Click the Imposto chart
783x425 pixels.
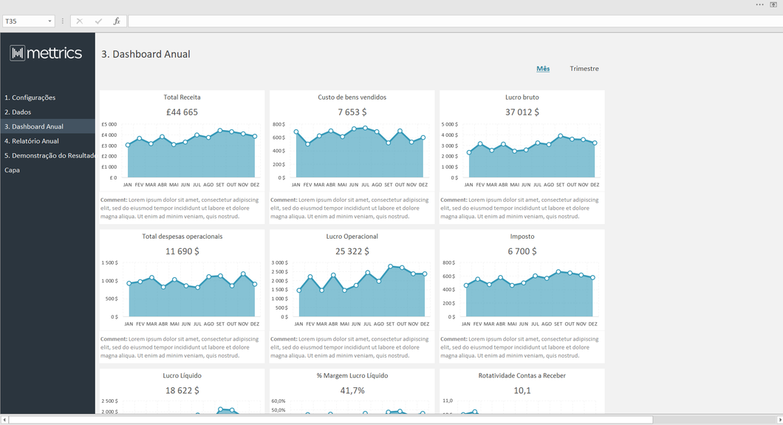pyautogui.click(x=522, y=293)
